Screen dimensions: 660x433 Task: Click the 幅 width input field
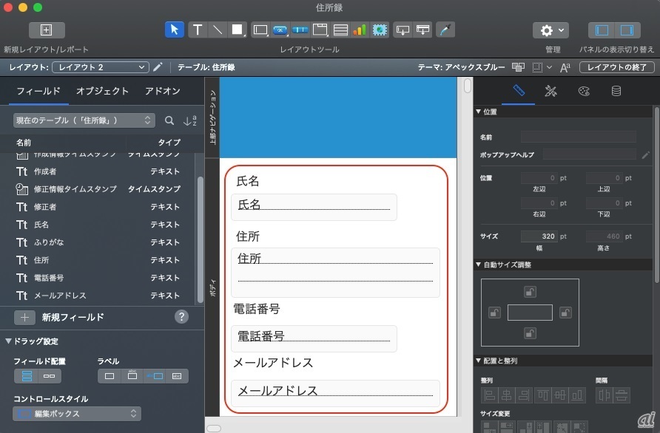pyautogui.click(x=539, y=236)
